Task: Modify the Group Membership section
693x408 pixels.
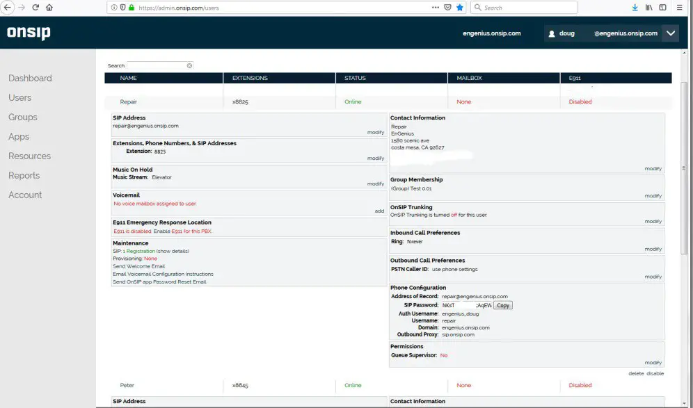Action: [x=653, y=195]
